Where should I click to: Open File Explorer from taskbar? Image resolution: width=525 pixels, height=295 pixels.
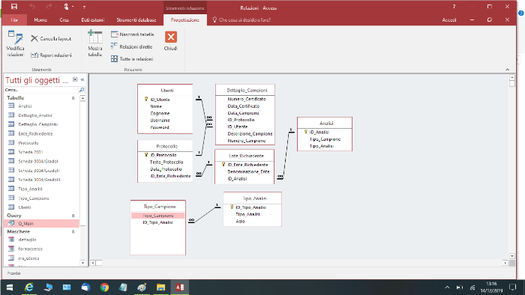pos(161,288)
